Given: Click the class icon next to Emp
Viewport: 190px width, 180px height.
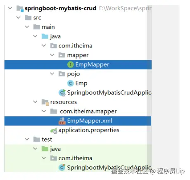Looking at the screenshot, I should (70, 83).
